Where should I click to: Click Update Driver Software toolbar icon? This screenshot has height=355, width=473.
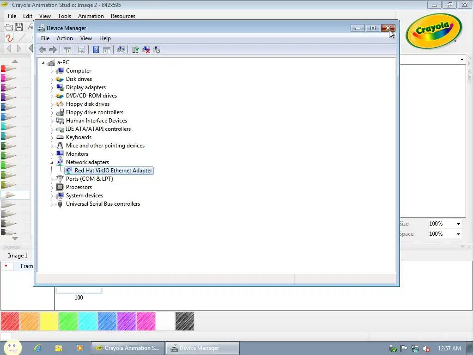(135, 50)
